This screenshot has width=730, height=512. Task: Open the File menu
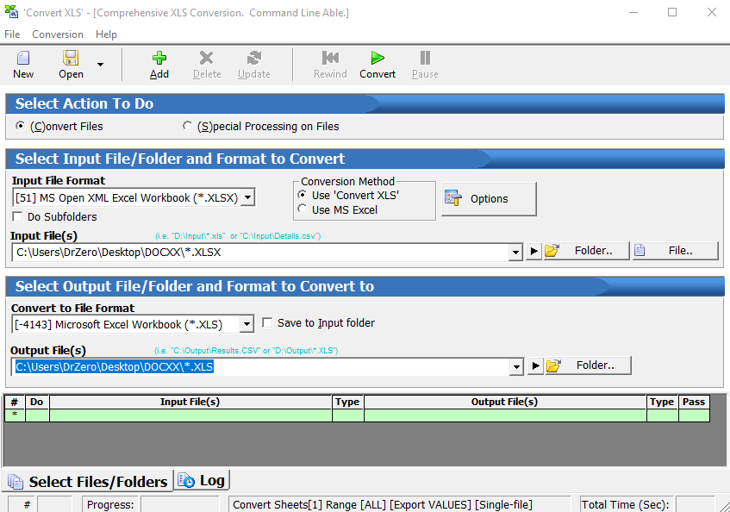click(x=12, y=34)
